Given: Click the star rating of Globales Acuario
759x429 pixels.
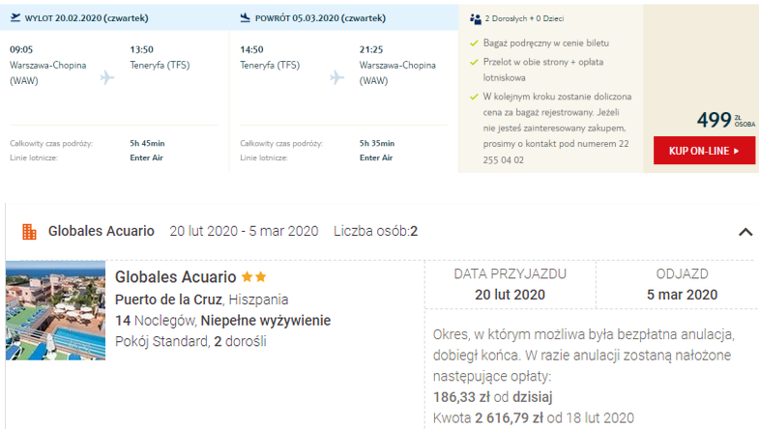Looking at the screenshot, I should tap(254, 277).
